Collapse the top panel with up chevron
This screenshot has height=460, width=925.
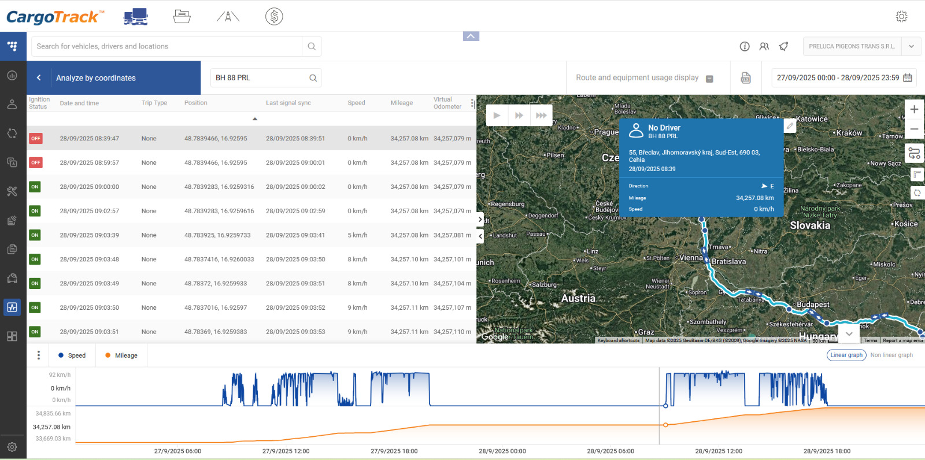tap(471, 36)
